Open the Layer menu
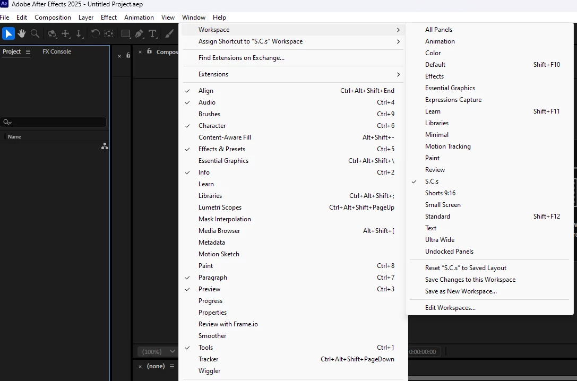Image resolution: width=577 pixels, height=381 pixels. [x=86, y=18]
